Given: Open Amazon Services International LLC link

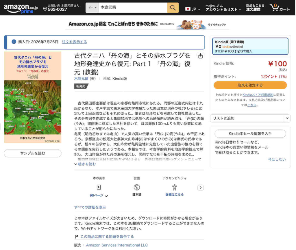Looking at the screenshot, I should (117, 245).
